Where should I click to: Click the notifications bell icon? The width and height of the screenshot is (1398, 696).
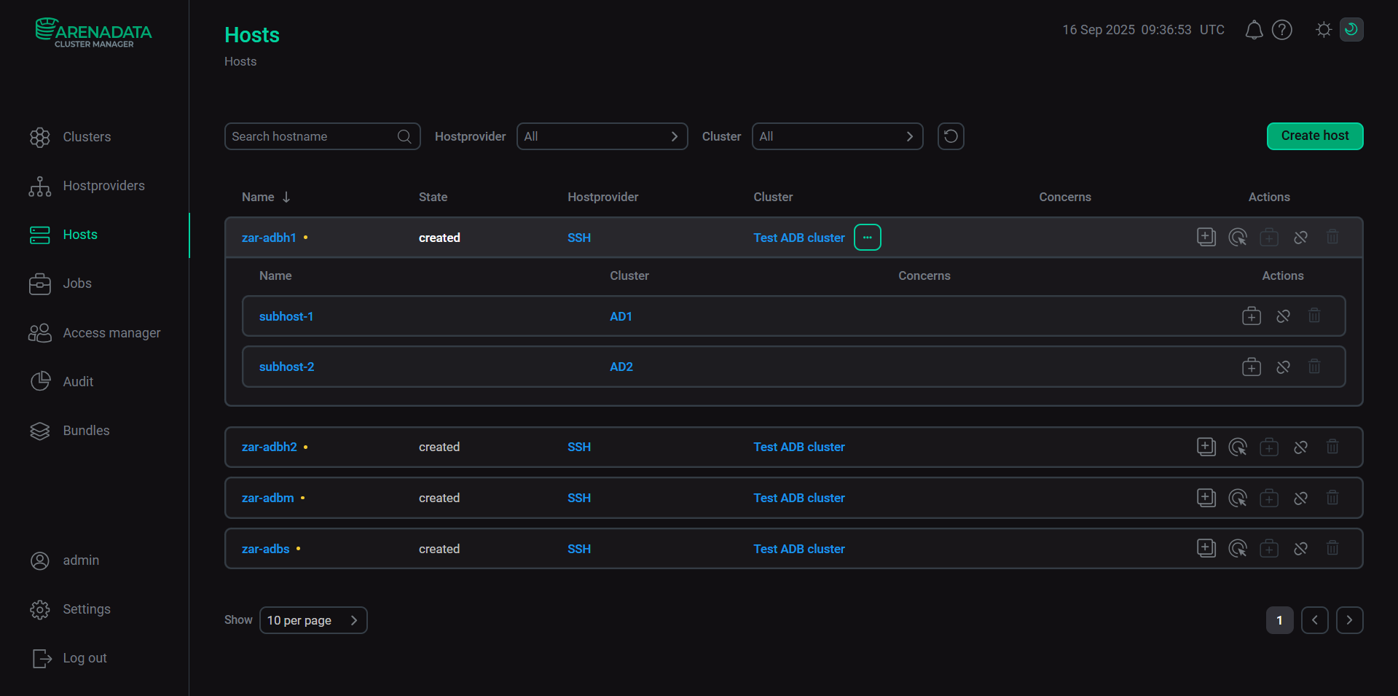[x=1253, y=30]
